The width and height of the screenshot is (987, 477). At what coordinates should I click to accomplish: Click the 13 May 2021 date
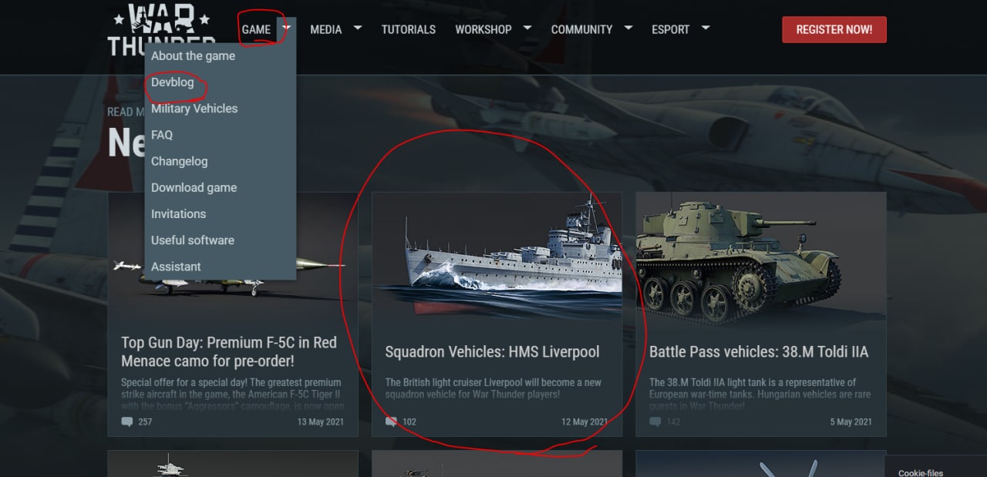tap(320, 422)
